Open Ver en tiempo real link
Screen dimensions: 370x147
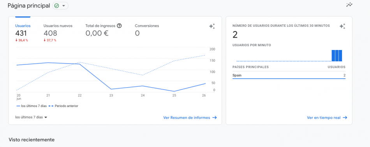coord(324,118)
